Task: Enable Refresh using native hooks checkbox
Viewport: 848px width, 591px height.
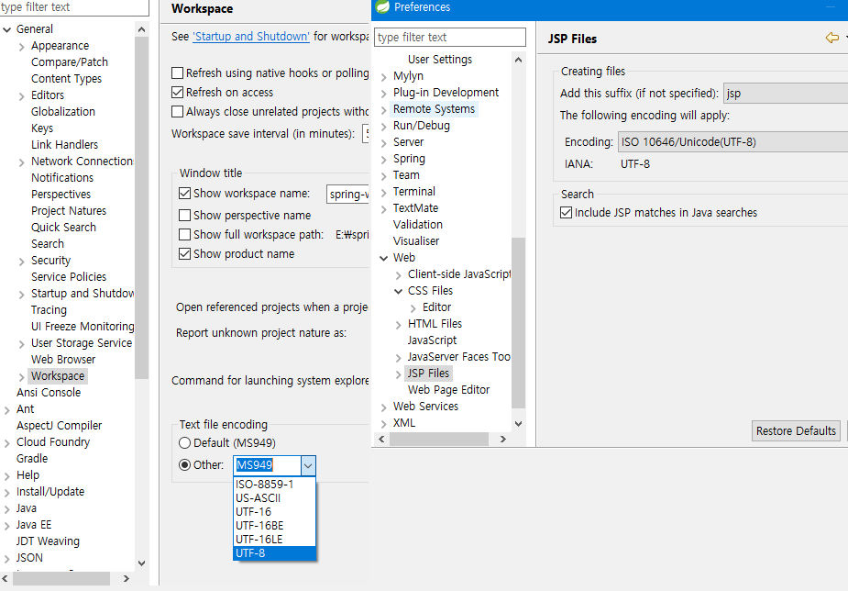Action: (178, 73)
